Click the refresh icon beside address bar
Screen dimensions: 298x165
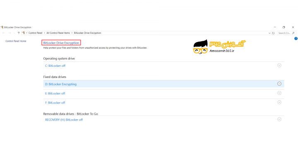coord(273,33)
